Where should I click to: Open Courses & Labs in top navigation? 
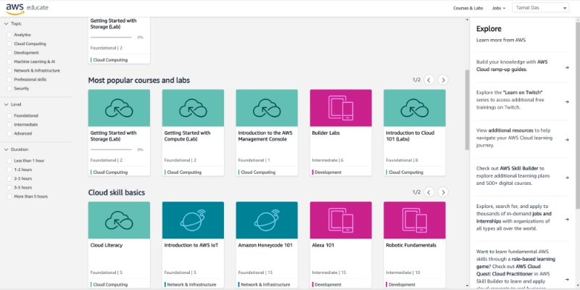pos(468,8)
